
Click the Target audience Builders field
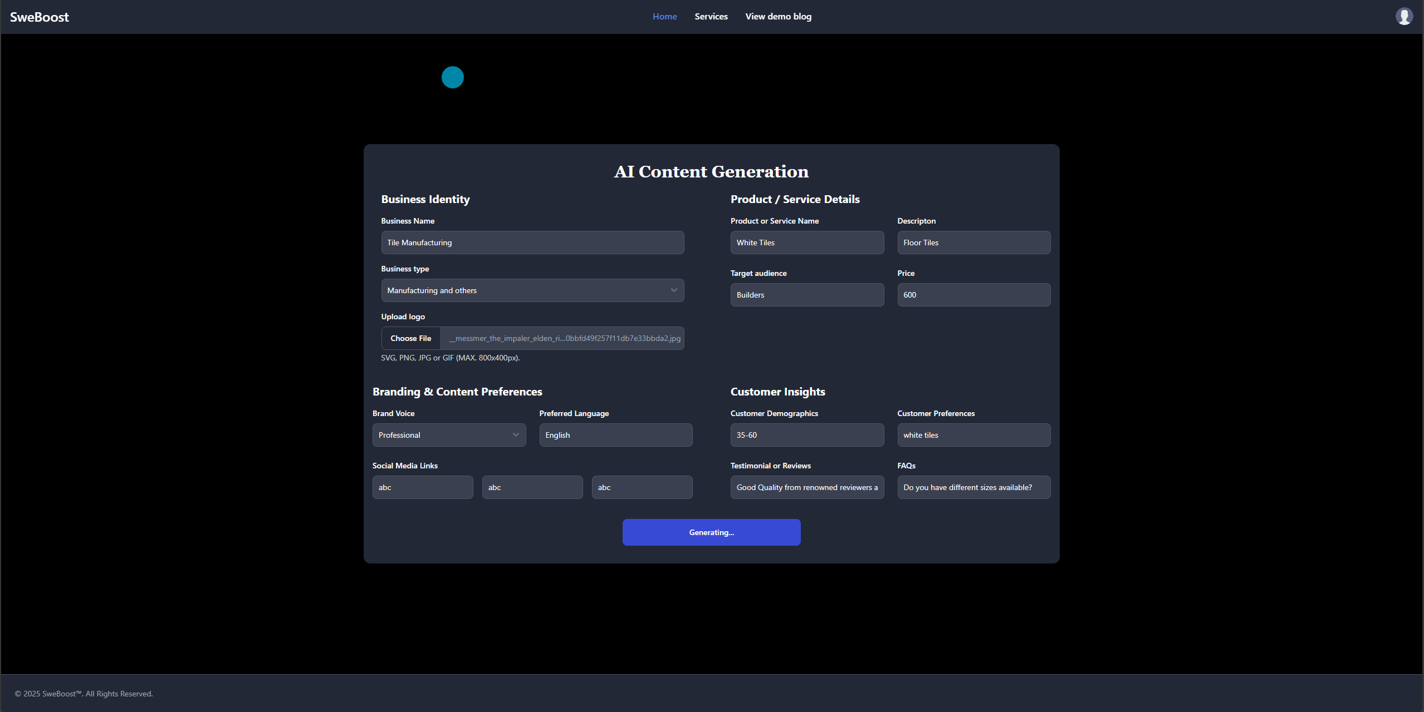[806, 295]
